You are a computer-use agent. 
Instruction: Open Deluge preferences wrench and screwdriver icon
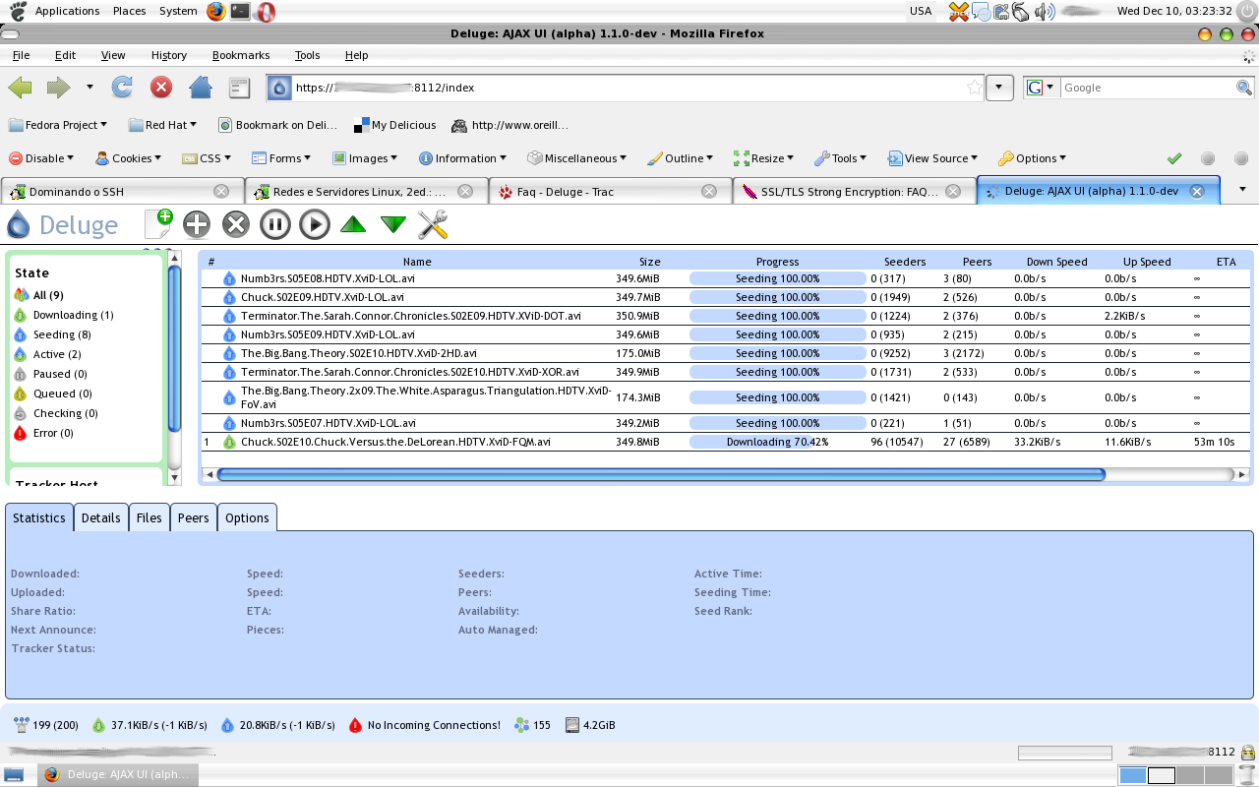(433, 224)
